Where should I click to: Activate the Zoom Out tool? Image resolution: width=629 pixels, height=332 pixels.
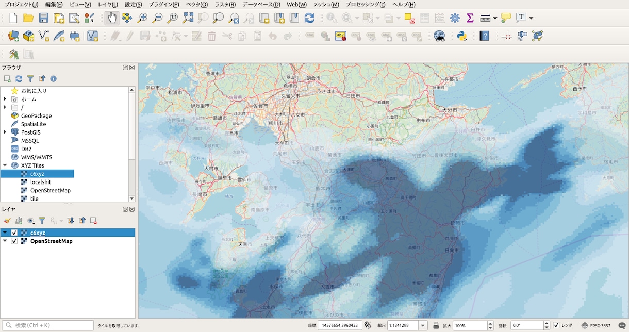157,18
